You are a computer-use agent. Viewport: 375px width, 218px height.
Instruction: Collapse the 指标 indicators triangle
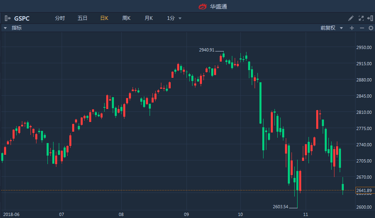5,28
